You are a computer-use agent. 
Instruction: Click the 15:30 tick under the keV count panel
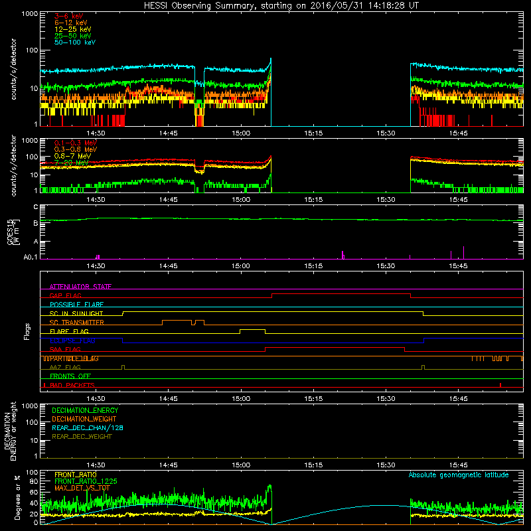tap(386, 133)
